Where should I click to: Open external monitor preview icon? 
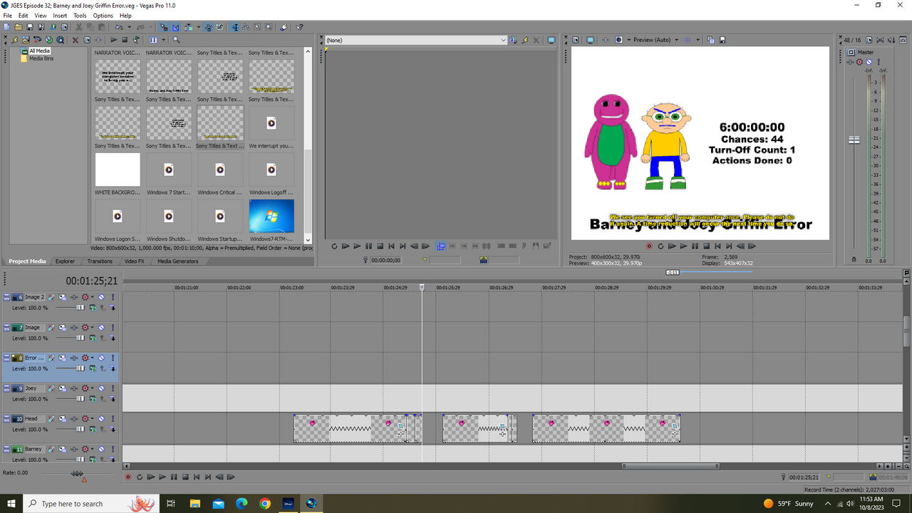point(590,40)
